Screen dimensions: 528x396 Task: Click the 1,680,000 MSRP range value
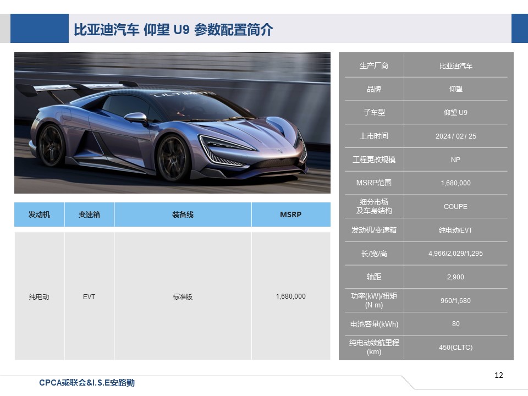click(x=455, y=183)
